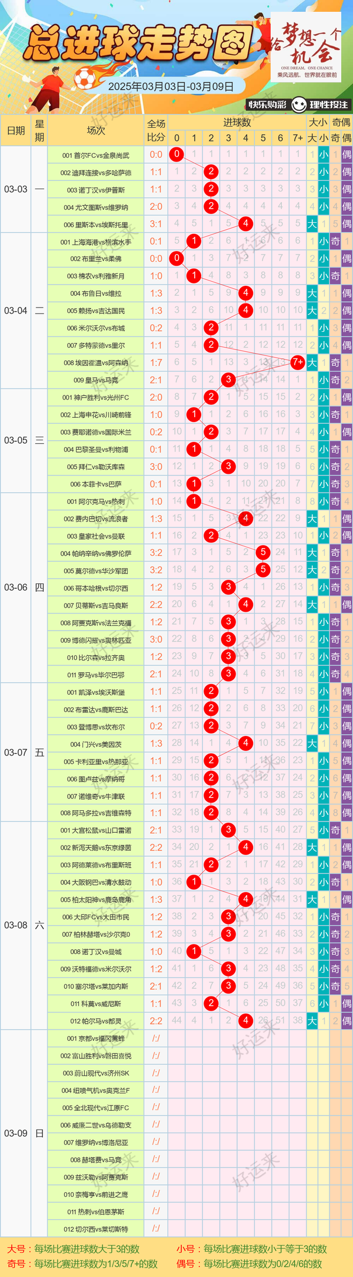
Task: Click red 3 circle in 皇马vs马竞 row
Action: coord(228,380)
